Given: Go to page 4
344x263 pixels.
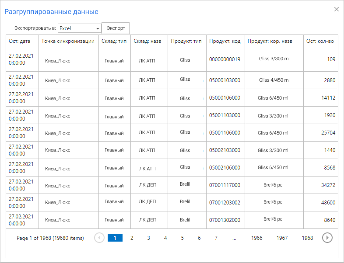Looking at the screenshot, I should (165, 238).
